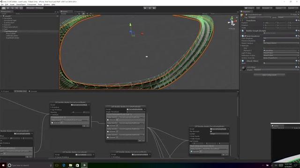Toggle GameObject active checkbox in Inspector
Image resolution: width=300 pixels, height=168 pixels.
pos(247,14)
